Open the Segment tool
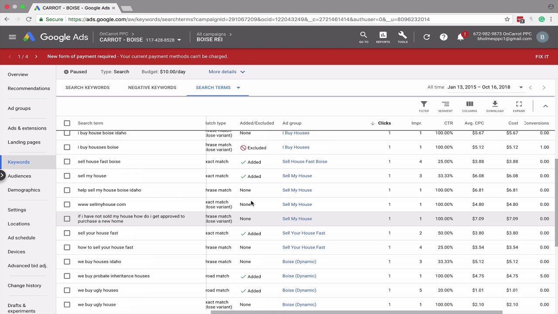The image size is (558, 314). point(446,106)
